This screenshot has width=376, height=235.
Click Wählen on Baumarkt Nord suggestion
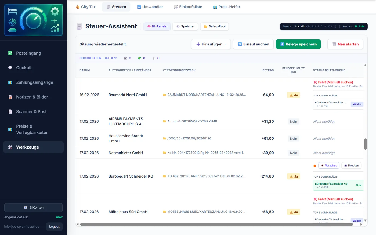point(357,104)
